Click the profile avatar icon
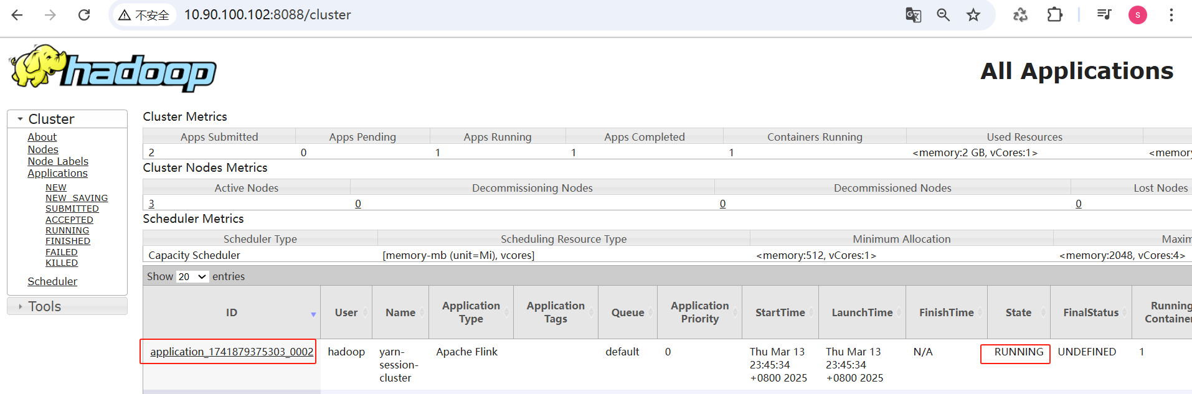 point(1137,15)
